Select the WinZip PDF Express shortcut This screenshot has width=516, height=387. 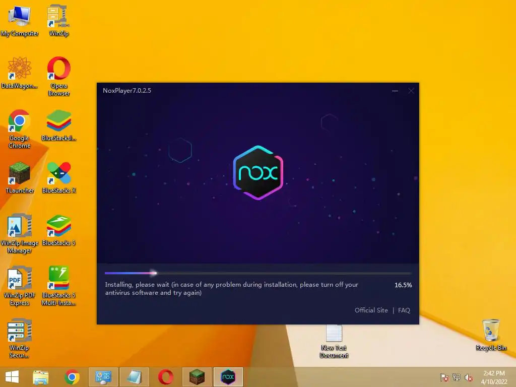click(20, 286)
